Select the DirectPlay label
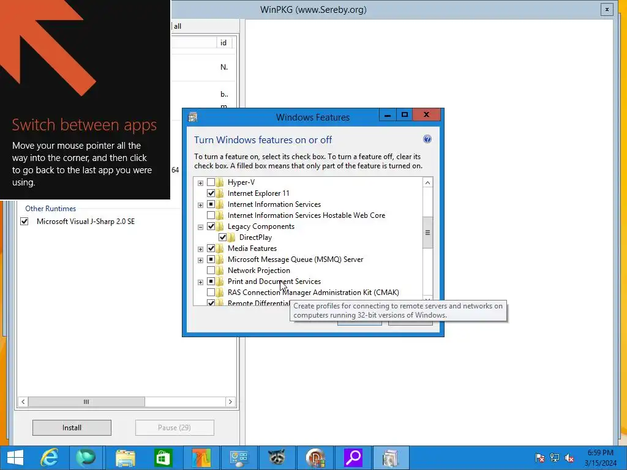627x470 pixels. click(255, 237)
